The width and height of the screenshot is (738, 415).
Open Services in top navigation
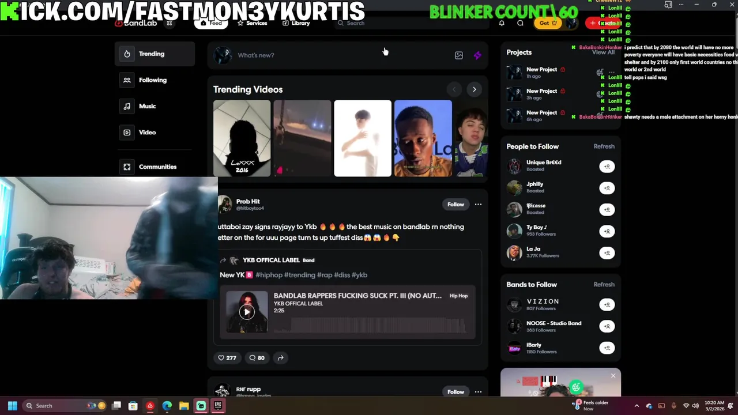click(x=252, y=23)
